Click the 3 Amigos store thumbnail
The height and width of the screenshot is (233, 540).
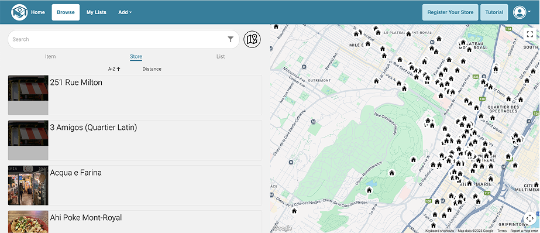pyautogui.click(x=28, y=141)
